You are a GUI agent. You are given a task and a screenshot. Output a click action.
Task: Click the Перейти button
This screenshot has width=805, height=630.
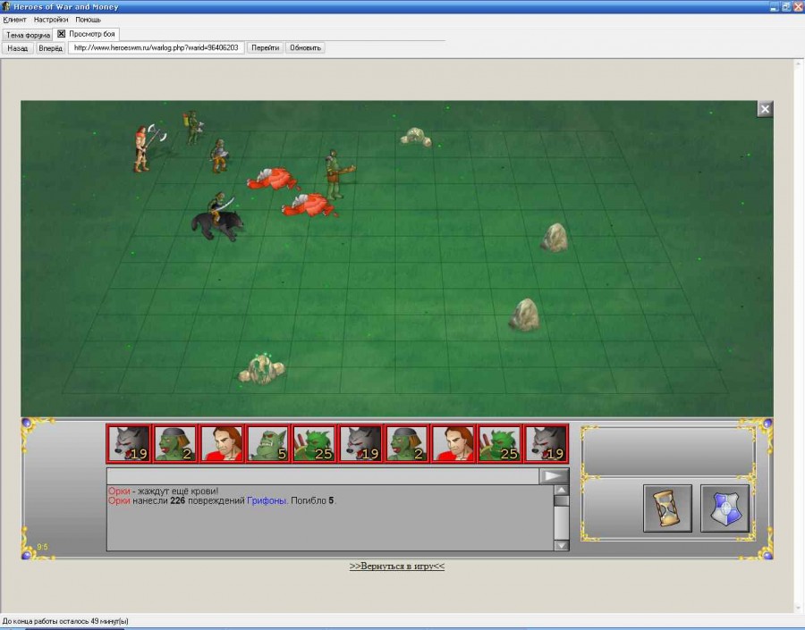click(x=266, y=47)
